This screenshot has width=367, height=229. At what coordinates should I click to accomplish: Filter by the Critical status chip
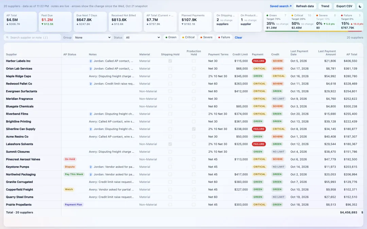[x=188, y=37]
